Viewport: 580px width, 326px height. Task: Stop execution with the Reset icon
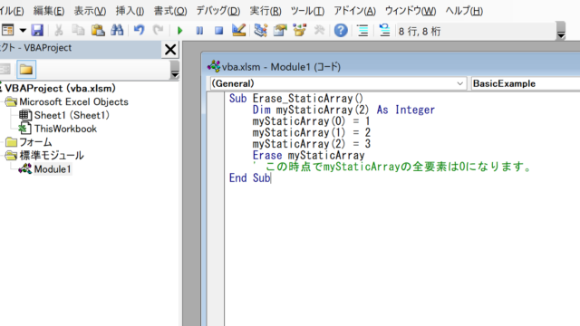(x=219, y=30)
